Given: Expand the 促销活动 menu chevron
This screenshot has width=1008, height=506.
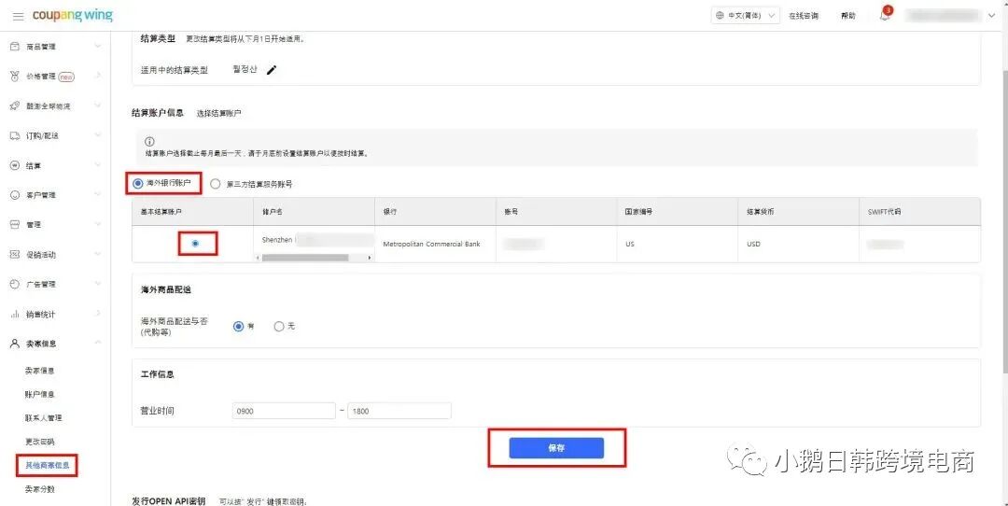Looking at the screenshot, I should point(98,255).
